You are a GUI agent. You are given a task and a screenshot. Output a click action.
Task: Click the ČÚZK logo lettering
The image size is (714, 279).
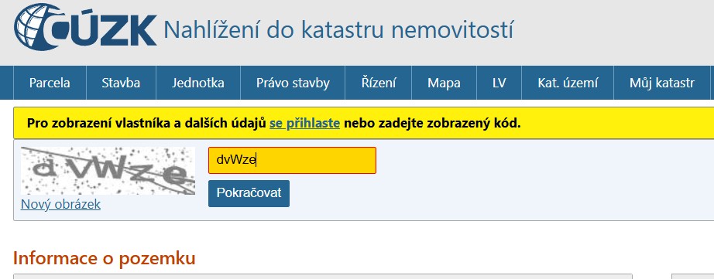pos(107,30)
